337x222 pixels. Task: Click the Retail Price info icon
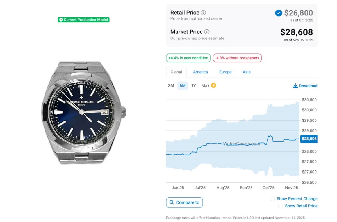[x=204, y=13]
